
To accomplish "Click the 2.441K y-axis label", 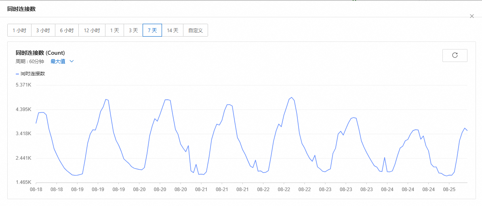I will click(x=23, y=158).
